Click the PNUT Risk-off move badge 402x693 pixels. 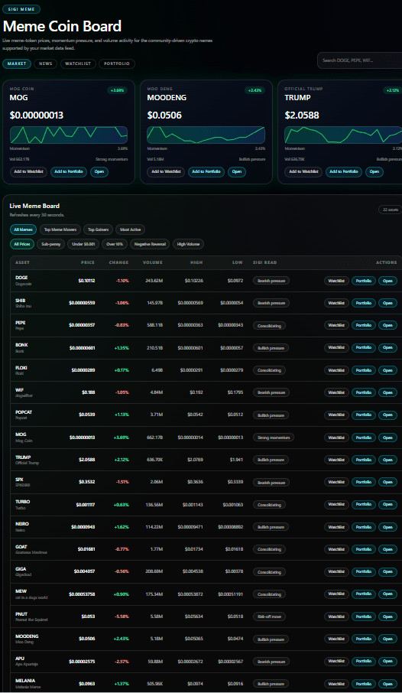click(x=270, y=617)
